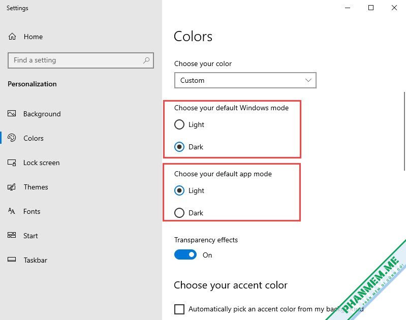Screen dimensions: 406x320
Task: Minimize the Settings window
Action: (x=348, y=8)
